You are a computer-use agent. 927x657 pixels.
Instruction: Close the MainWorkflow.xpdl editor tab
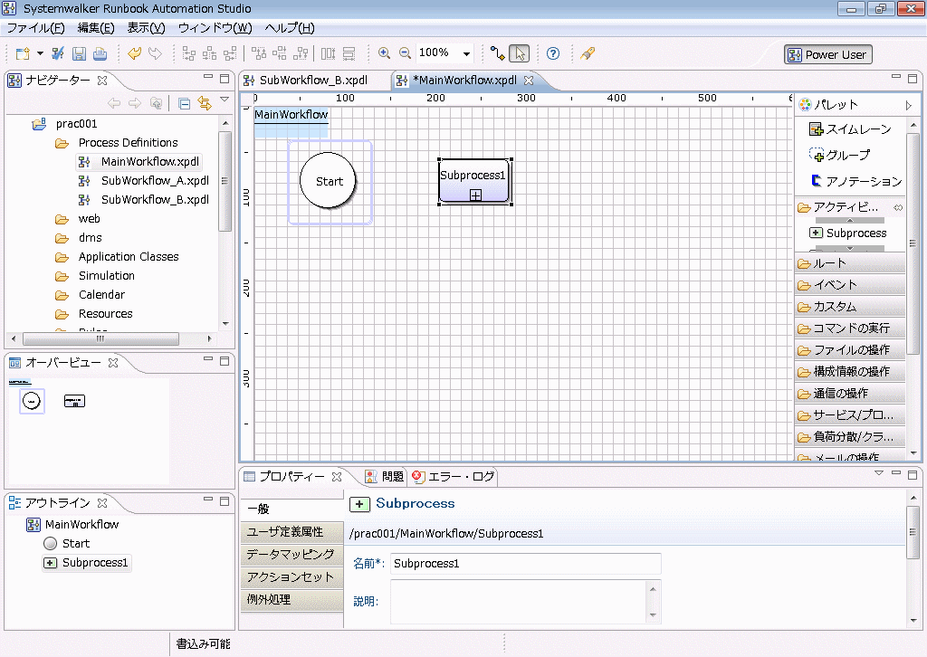(x=529, y=80)
